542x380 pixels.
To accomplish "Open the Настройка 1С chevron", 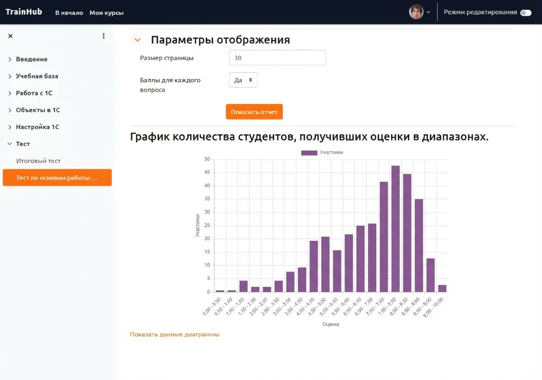I will click(x=9, y=127).
